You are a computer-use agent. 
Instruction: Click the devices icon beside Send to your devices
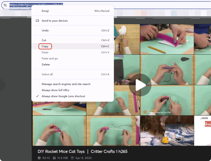(37, 21)
